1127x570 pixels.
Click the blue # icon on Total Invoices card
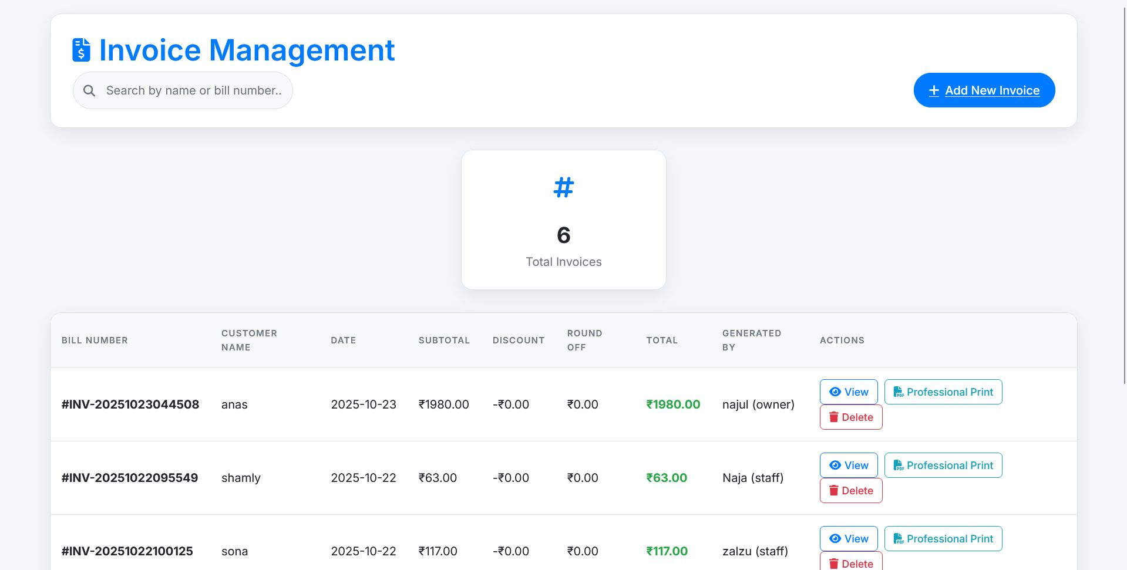click(563, 187)
